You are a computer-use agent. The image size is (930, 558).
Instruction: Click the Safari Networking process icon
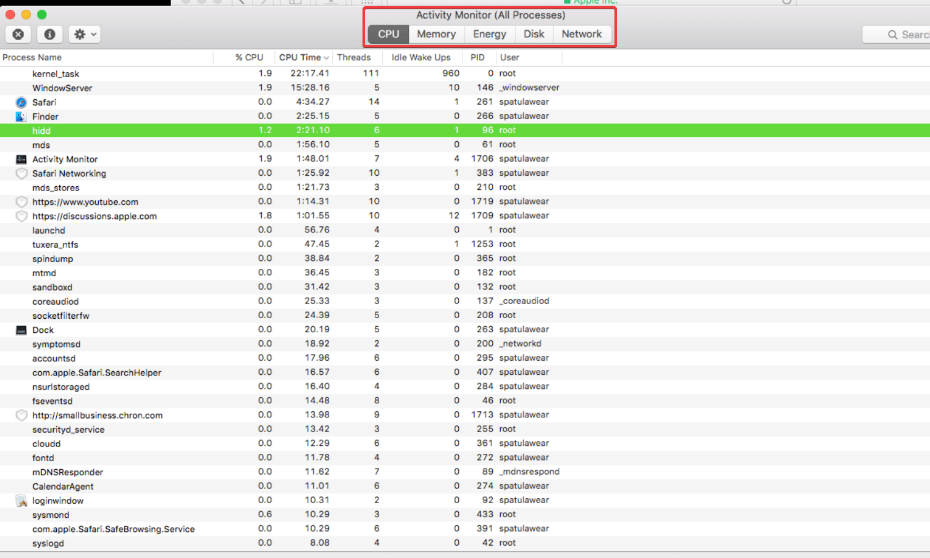pos(21,173)
